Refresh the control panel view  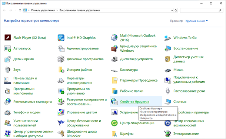pyautogui.click(x=176, y=10)
